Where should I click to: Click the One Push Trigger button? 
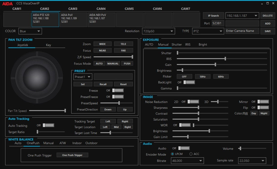(72, 155)
